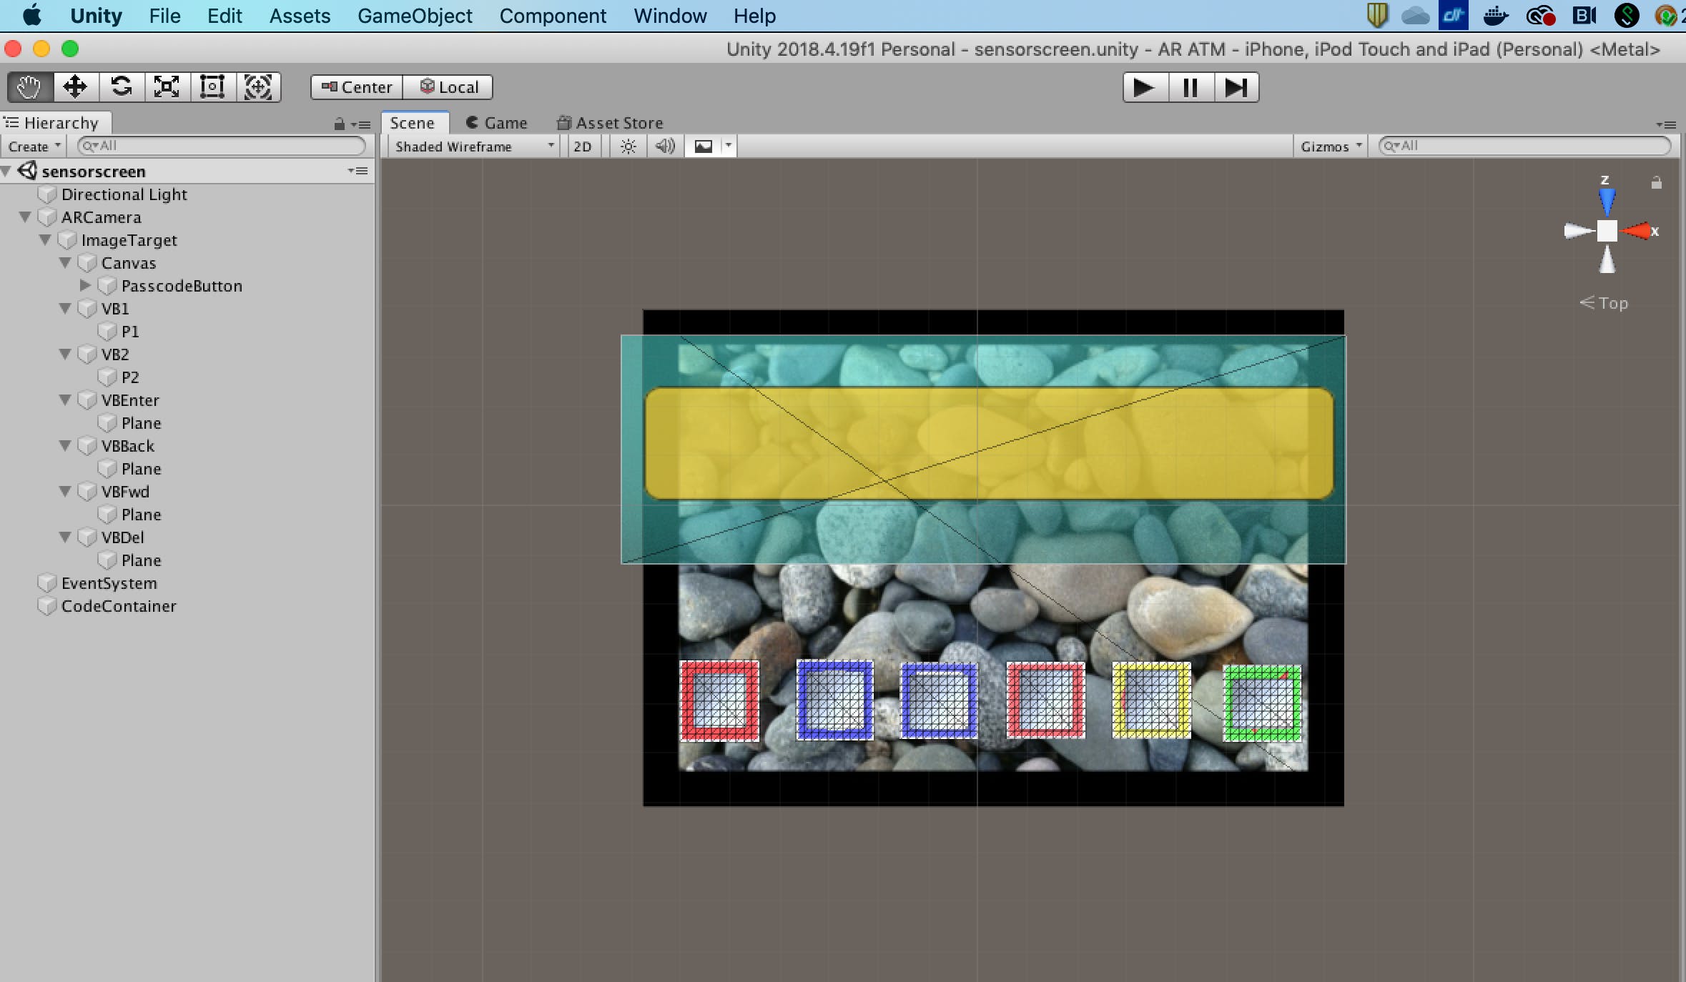Open the Asset Store tab
Viewport: 1686px width, 982px height.
point(610,123)
